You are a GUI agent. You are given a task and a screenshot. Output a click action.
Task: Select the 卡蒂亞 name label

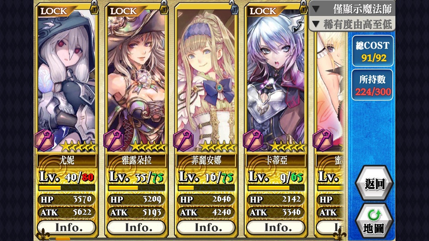click(x=276, y=160)
